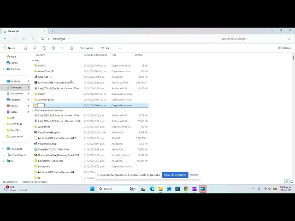Select the VisualStudioSetup (1) file
This screenshot has width=295, height=221.
(91, 132)
